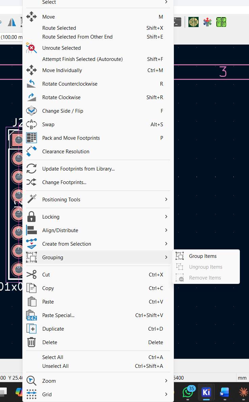This screenshot has width=249, height=402.
Task: Expand the Locking submenu arrow
Action: 166,217
